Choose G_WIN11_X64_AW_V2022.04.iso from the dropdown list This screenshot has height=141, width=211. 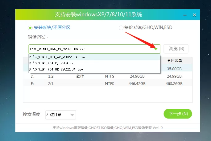[x=94, y=57]
